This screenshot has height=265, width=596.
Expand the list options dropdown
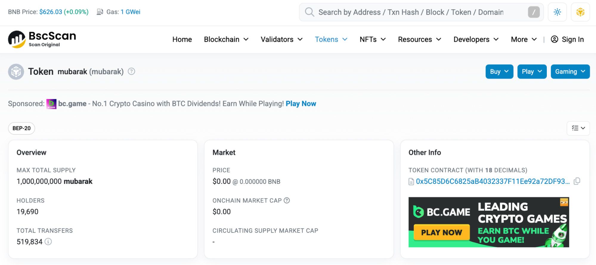pyautogui.click(x=578, y=128)
